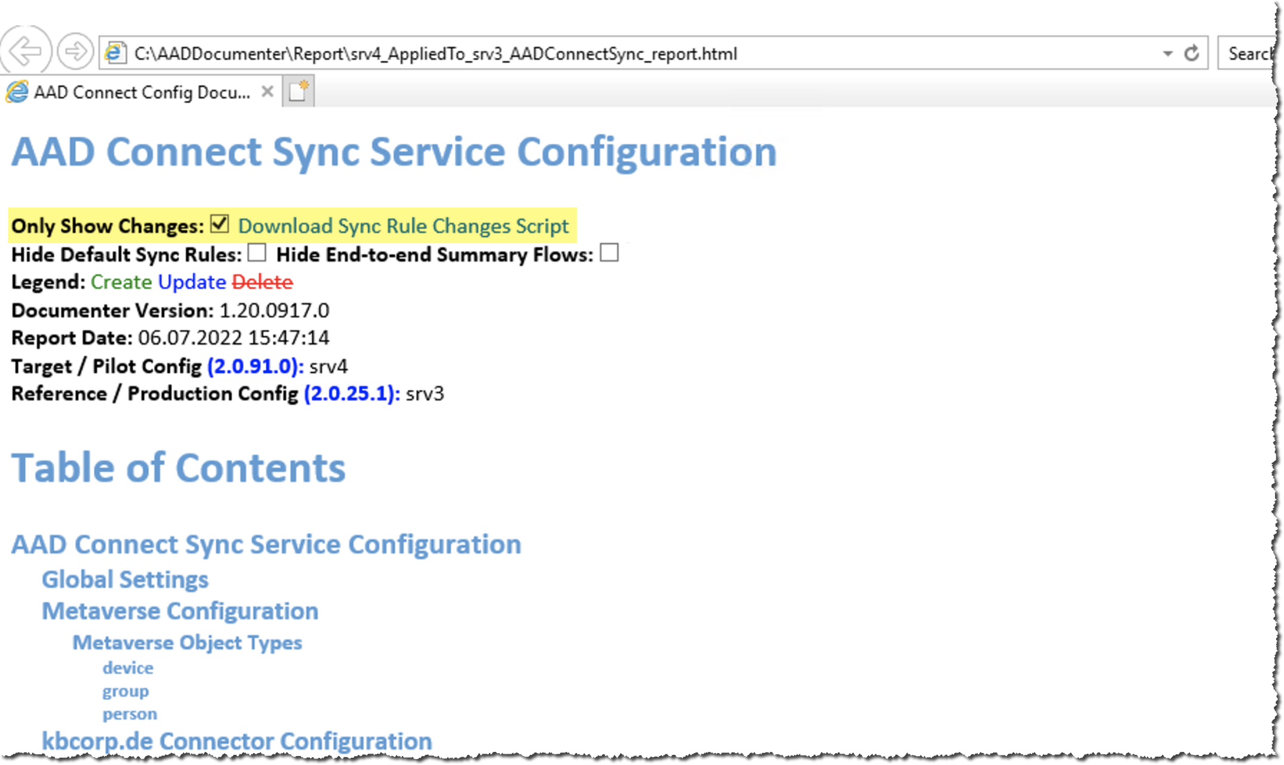Jump to person object type
This screenshot has width=1284, height=765.
point(130,714)
